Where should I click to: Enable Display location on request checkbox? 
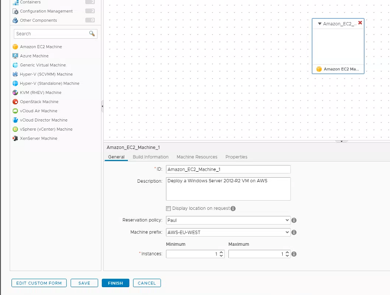169,208
